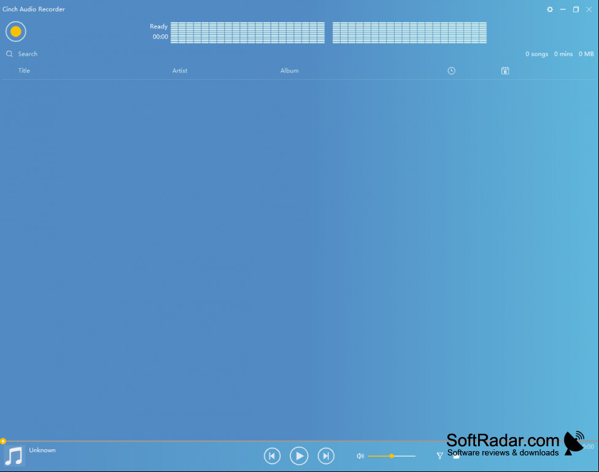599x472 pixels.
Task: Mute audio with the speaker icon
Action: click(360, 456)
